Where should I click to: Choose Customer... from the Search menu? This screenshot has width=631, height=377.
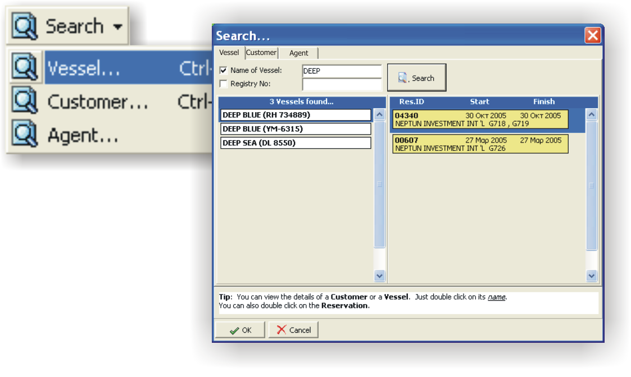coord(129,102)
